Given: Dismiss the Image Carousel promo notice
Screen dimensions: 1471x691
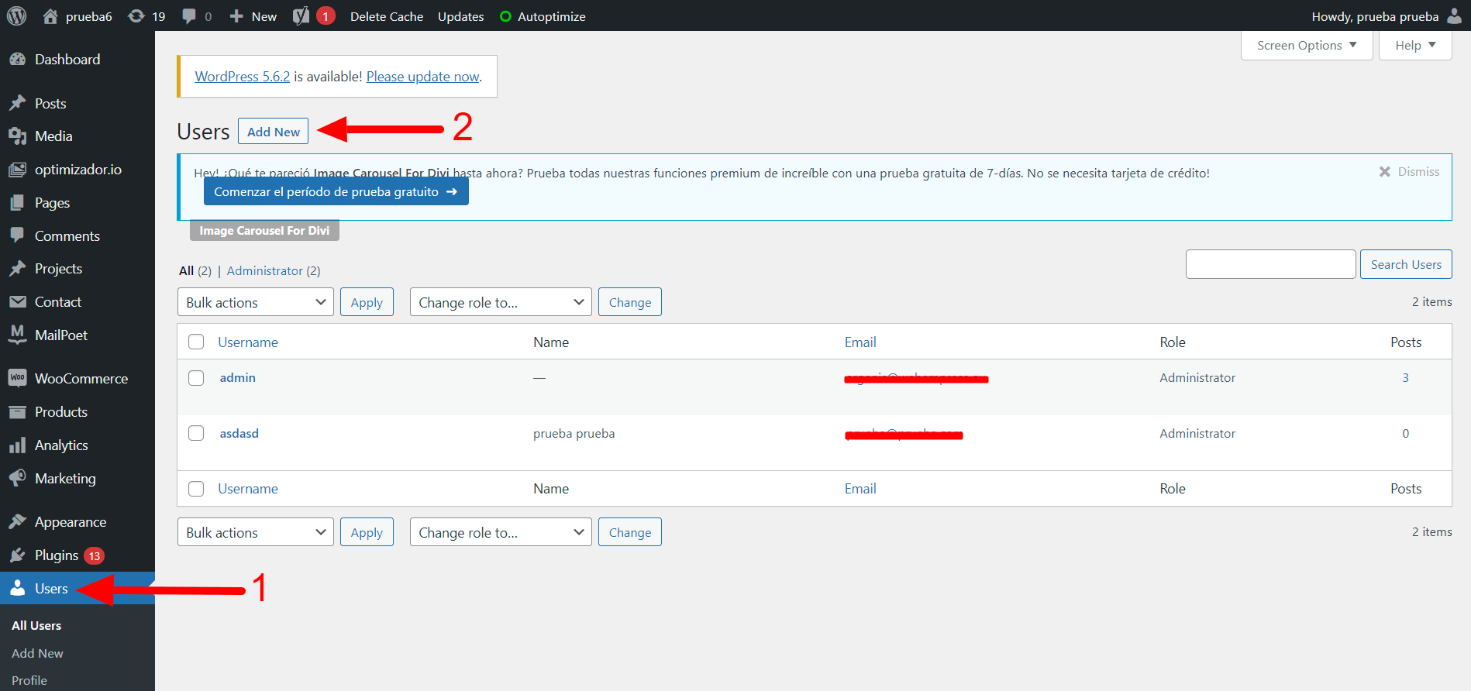Looking at the screenshot, I should [1409, 172].
